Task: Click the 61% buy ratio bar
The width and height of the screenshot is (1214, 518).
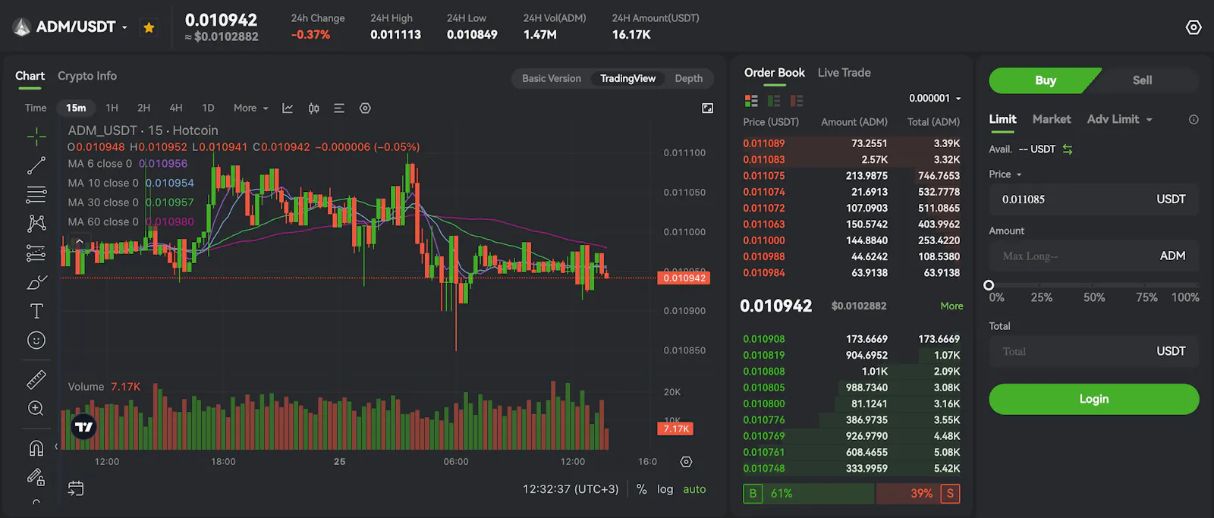Action: coord(809,494)
